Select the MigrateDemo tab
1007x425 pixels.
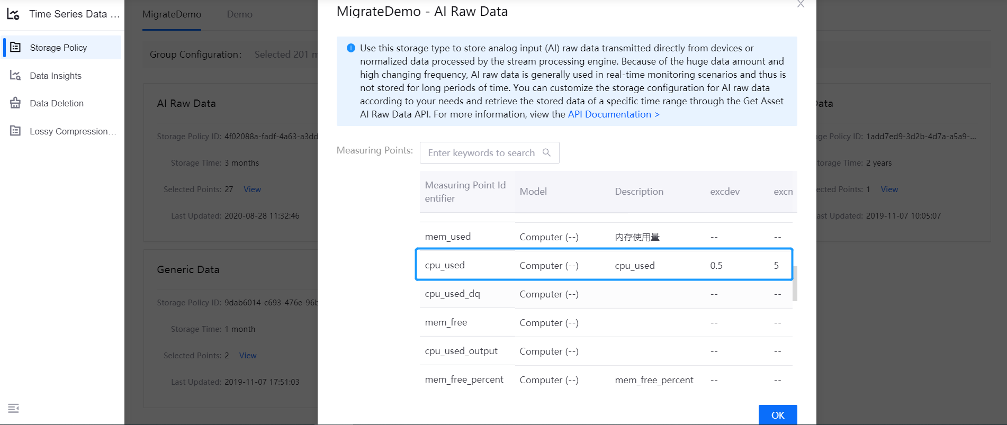172,14
